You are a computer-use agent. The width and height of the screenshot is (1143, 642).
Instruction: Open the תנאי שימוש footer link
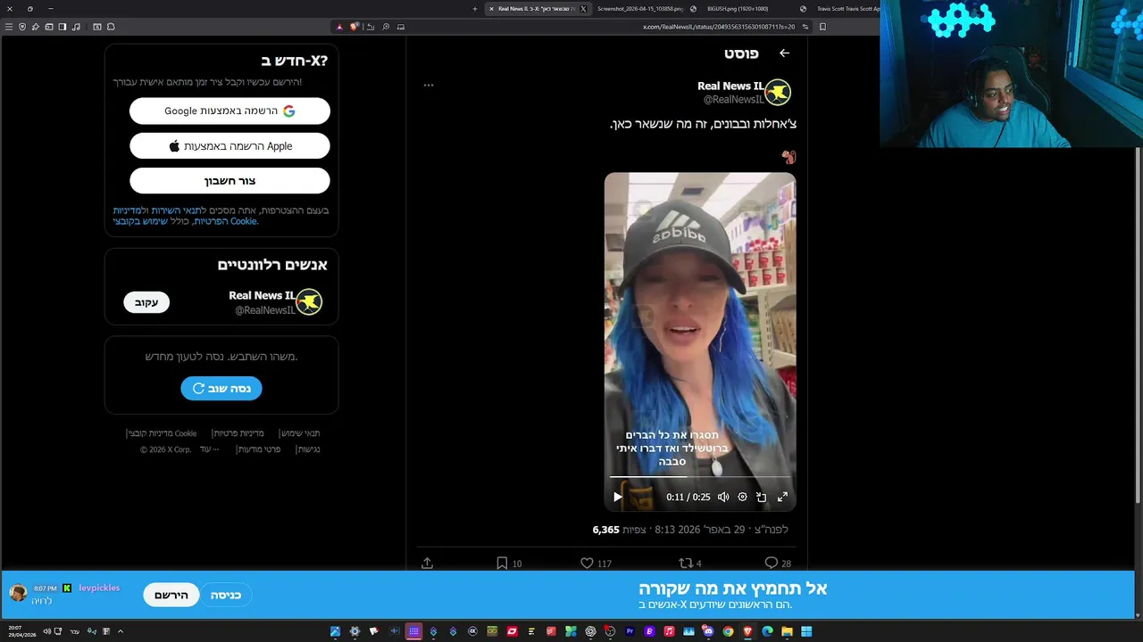[x=300, y=433]
